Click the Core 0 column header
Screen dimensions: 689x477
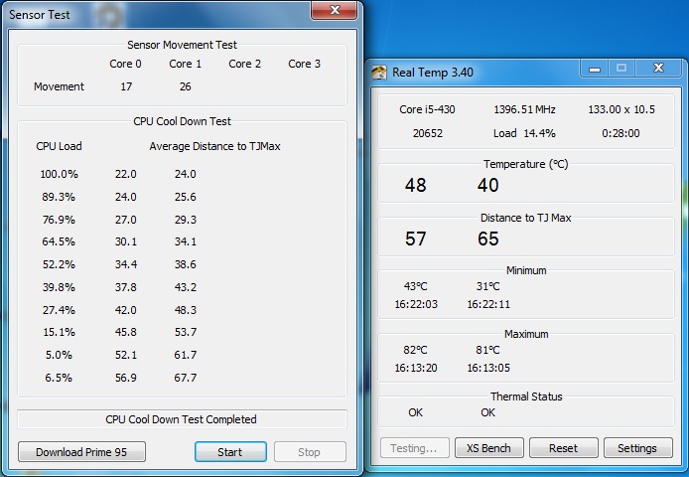126,64
